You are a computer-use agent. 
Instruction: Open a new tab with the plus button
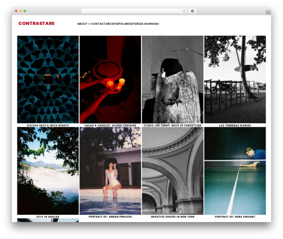point(268,12)
